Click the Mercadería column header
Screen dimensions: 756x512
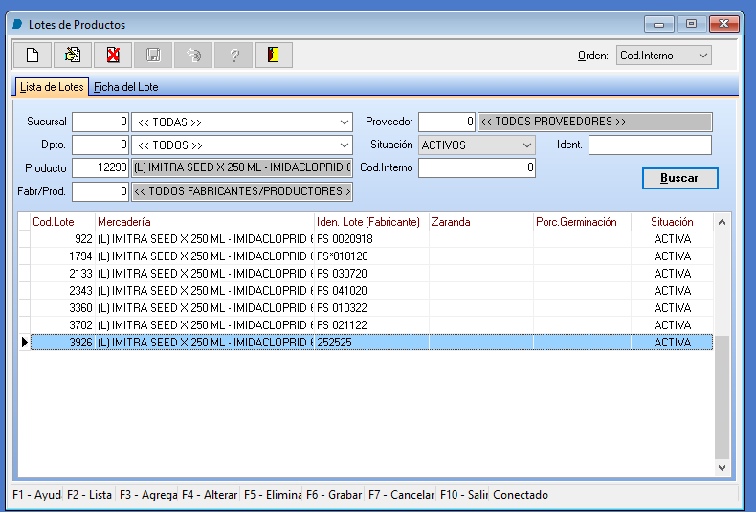pyautogui.click(x=205, y=222)
